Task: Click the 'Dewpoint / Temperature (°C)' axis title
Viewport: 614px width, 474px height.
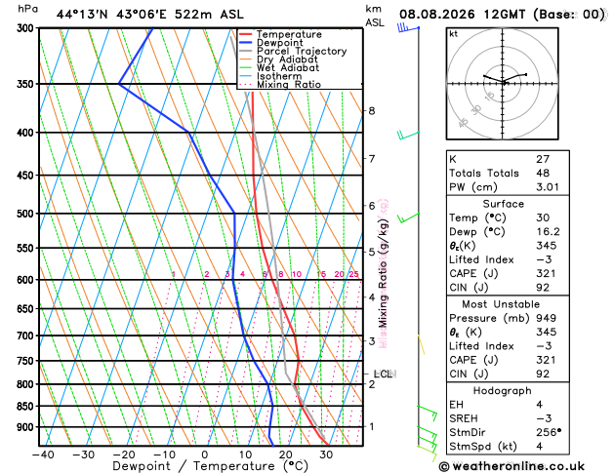Action: click(x=211, y=466)
